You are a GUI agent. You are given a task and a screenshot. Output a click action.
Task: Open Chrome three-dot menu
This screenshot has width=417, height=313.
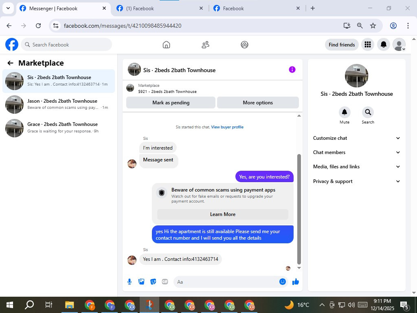(408, 26)
